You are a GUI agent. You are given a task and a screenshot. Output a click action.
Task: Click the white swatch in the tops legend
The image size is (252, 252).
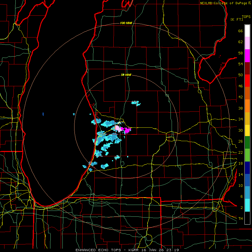247,31
